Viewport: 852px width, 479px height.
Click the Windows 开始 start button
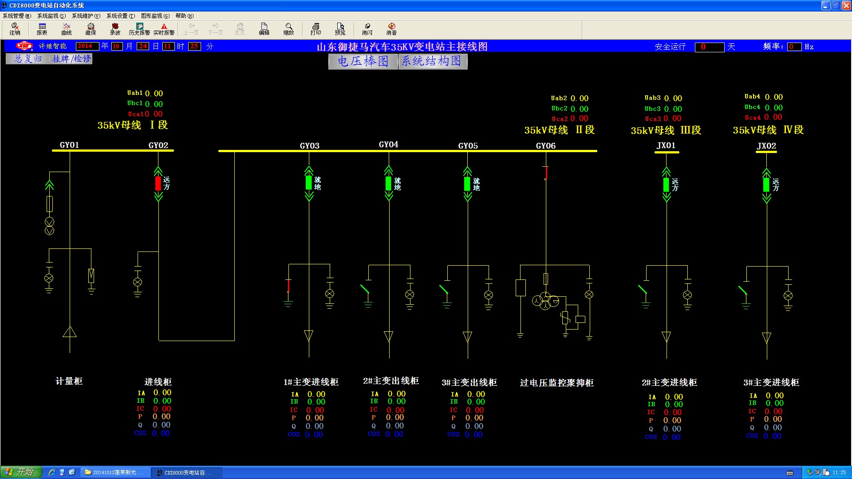click(x=21, y=472)
